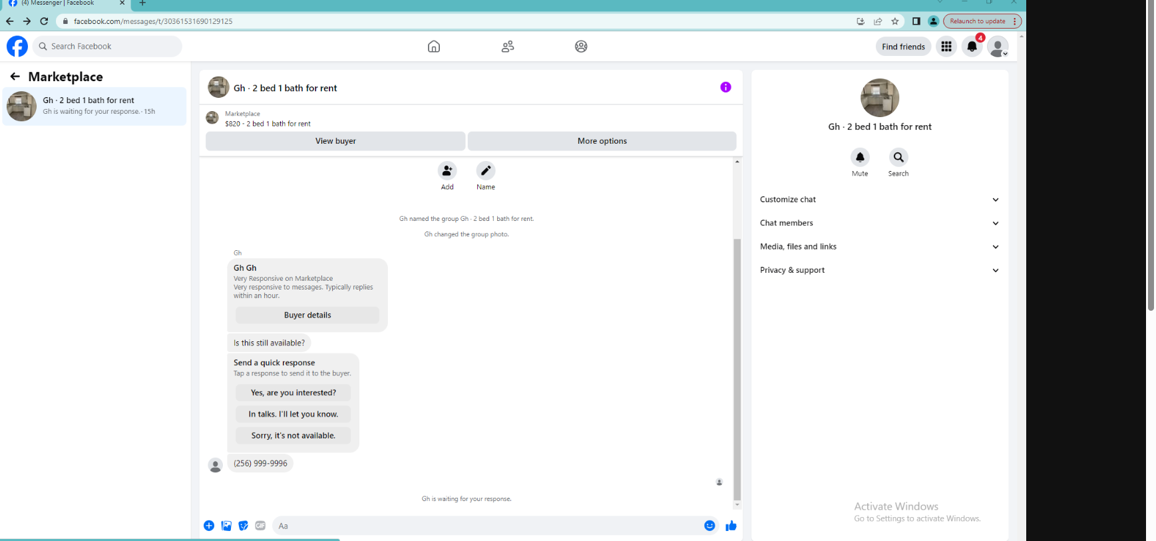The image size is (1156, 541).
Task: Open the Add people icon
Action: pos(447,170)
